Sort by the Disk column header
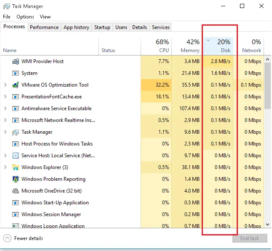This screenshot has width=272, height=251. point(218,46)
